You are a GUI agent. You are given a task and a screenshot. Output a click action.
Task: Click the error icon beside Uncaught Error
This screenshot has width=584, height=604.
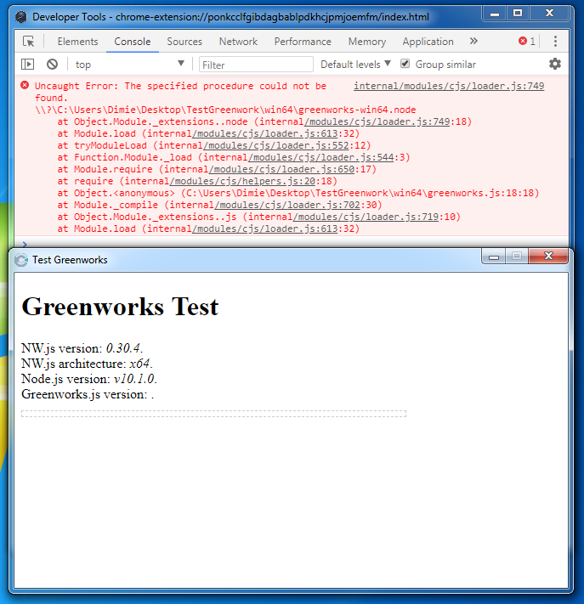pos(25,85)
